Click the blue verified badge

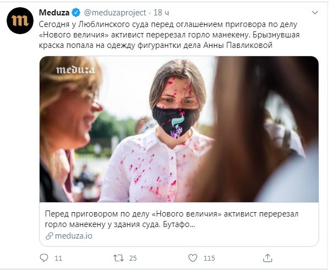click(76, 13)
